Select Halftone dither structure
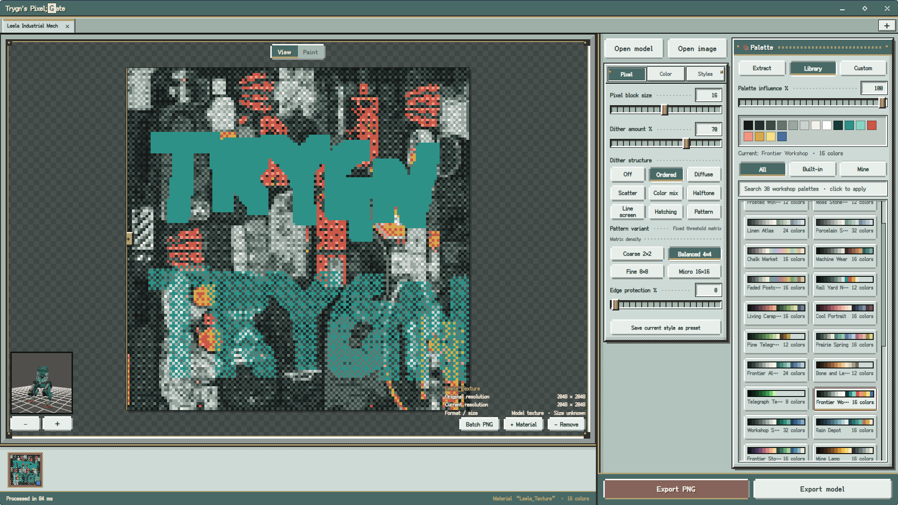The image size is (898, 505). (703, 193)
